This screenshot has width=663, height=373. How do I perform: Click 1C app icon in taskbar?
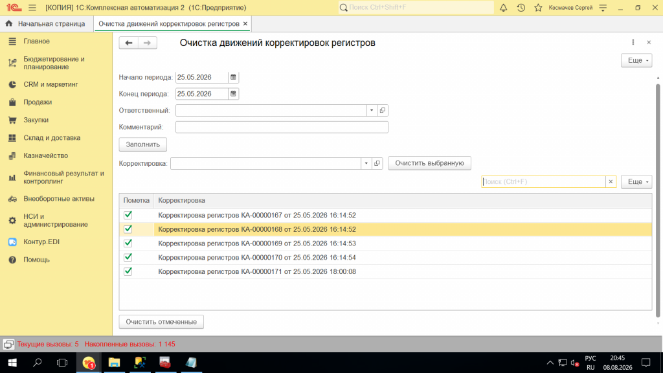pyautogui.click(x=89, y=363)
